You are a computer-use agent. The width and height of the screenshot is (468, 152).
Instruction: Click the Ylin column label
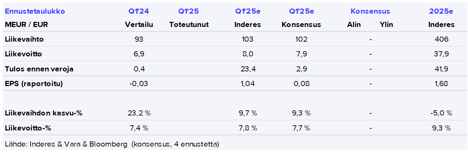pyautogui.click(x=386, y=25)
